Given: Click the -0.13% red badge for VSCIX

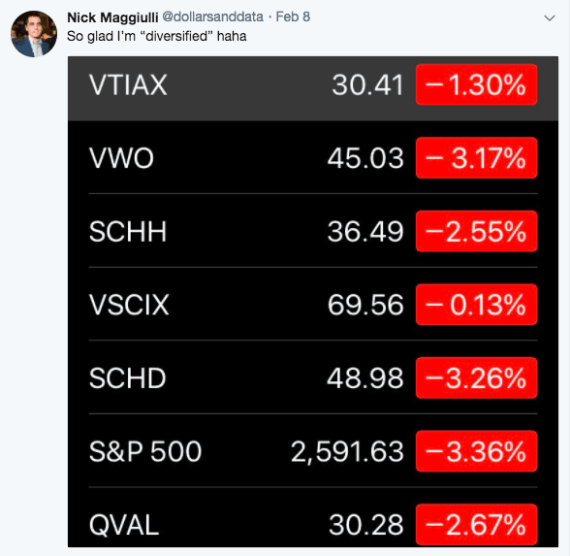Looking at the screenshot, I should point(477,305).
